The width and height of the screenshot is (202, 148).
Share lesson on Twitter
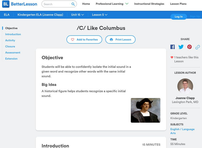coord(181,47)
